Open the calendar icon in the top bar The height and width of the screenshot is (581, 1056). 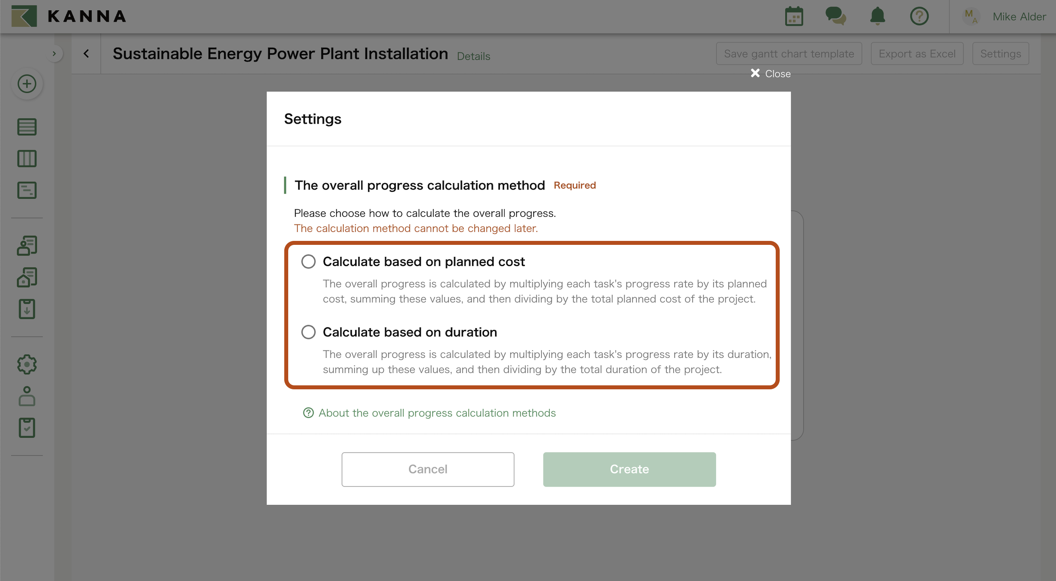(x=794, y=16)
